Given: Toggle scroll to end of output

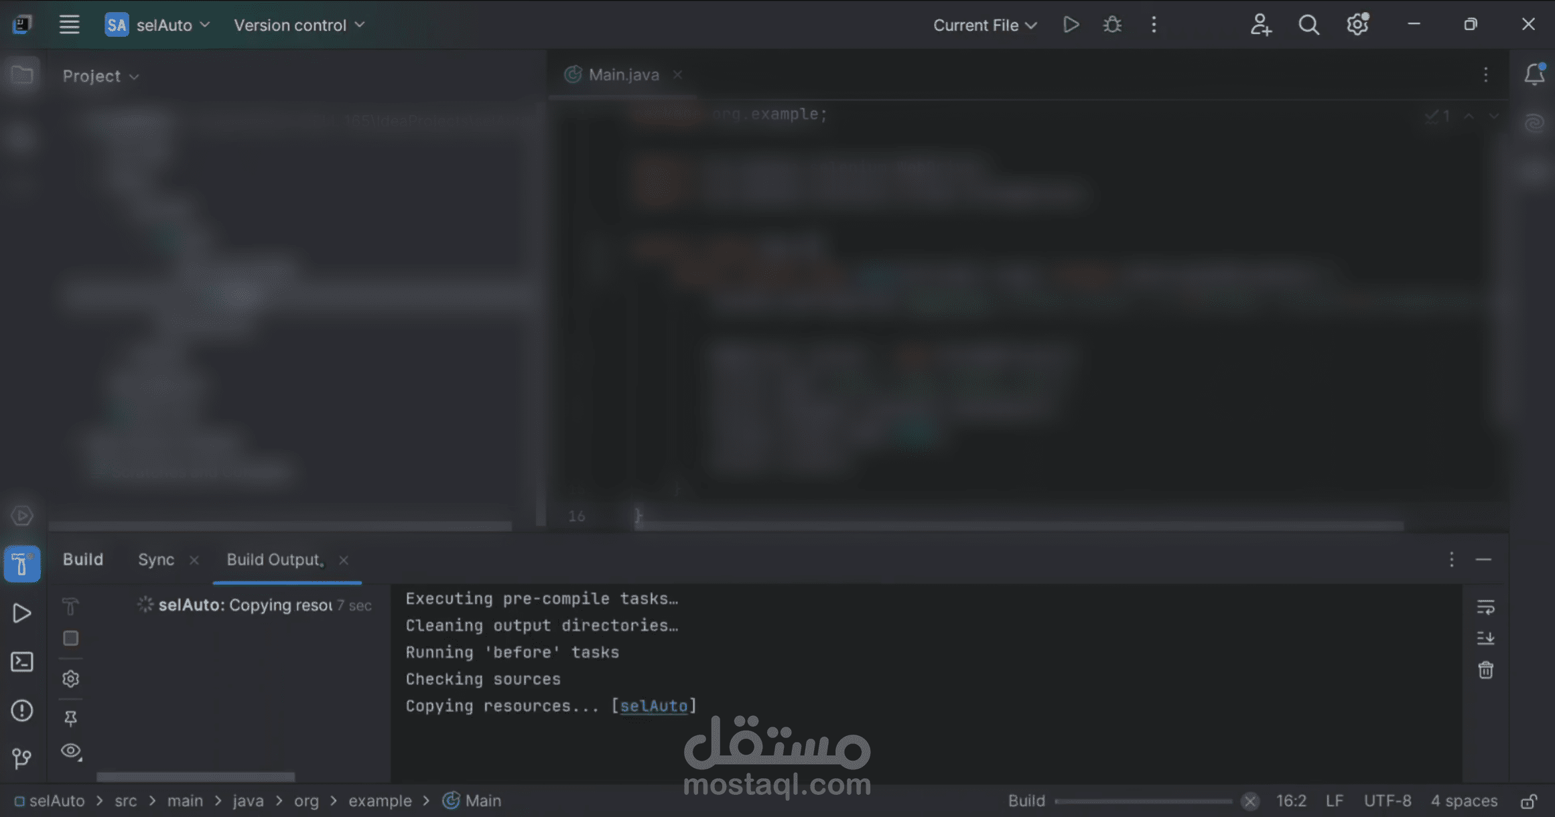Looking at the screenshot, I should click(1485, 638).
